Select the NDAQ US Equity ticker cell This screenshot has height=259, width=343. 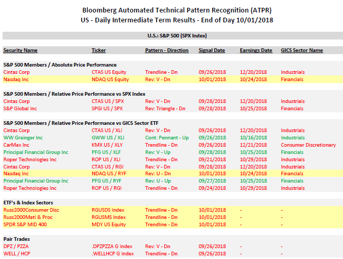click(x=111, y=80)
